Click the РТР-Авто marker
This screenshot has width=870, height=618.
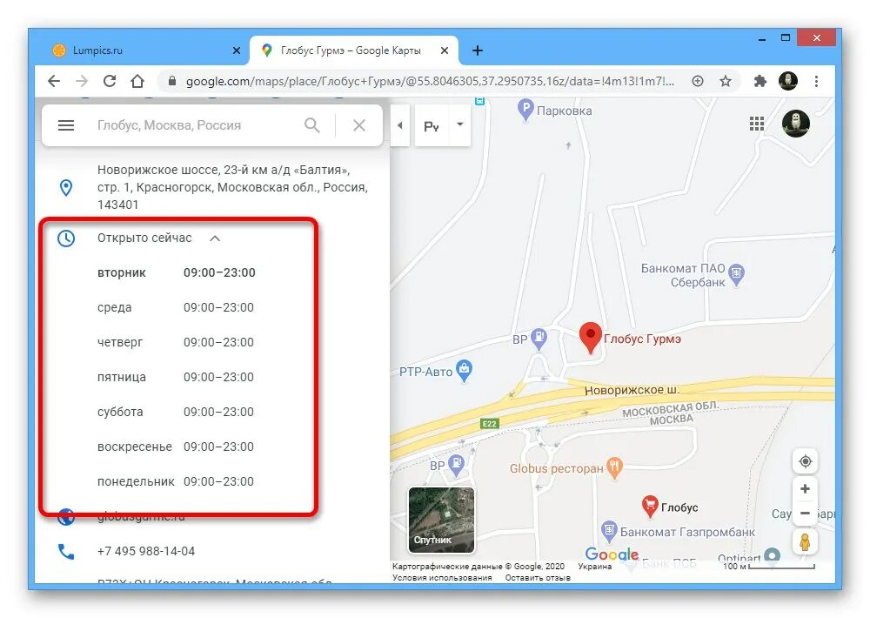(x=464, y=370)
